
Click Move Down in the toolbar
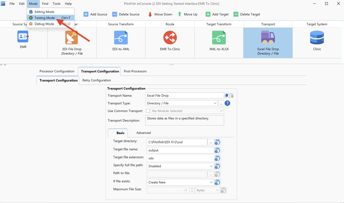coord(160,14)
